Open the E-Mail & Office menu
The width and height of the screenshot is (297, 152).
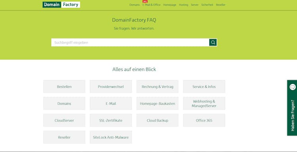(152, 5)
